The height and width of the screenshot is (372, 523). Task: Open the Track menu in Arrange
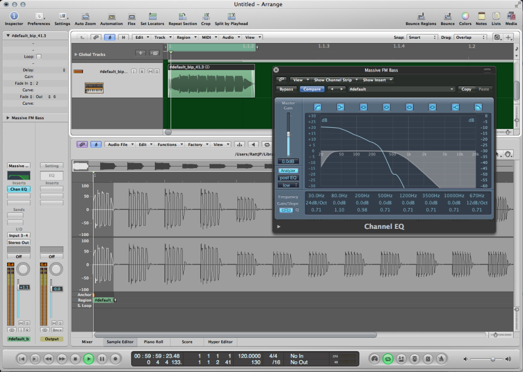pyautogui.click(x=162, y=37)
